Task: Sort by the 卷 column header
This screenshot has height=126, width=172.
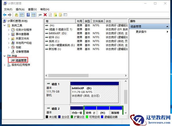Action: click(60, 21)
